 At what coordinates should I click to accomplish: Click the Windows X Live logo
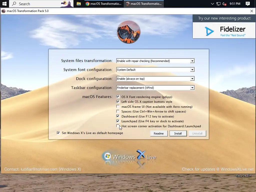(129, 157)
